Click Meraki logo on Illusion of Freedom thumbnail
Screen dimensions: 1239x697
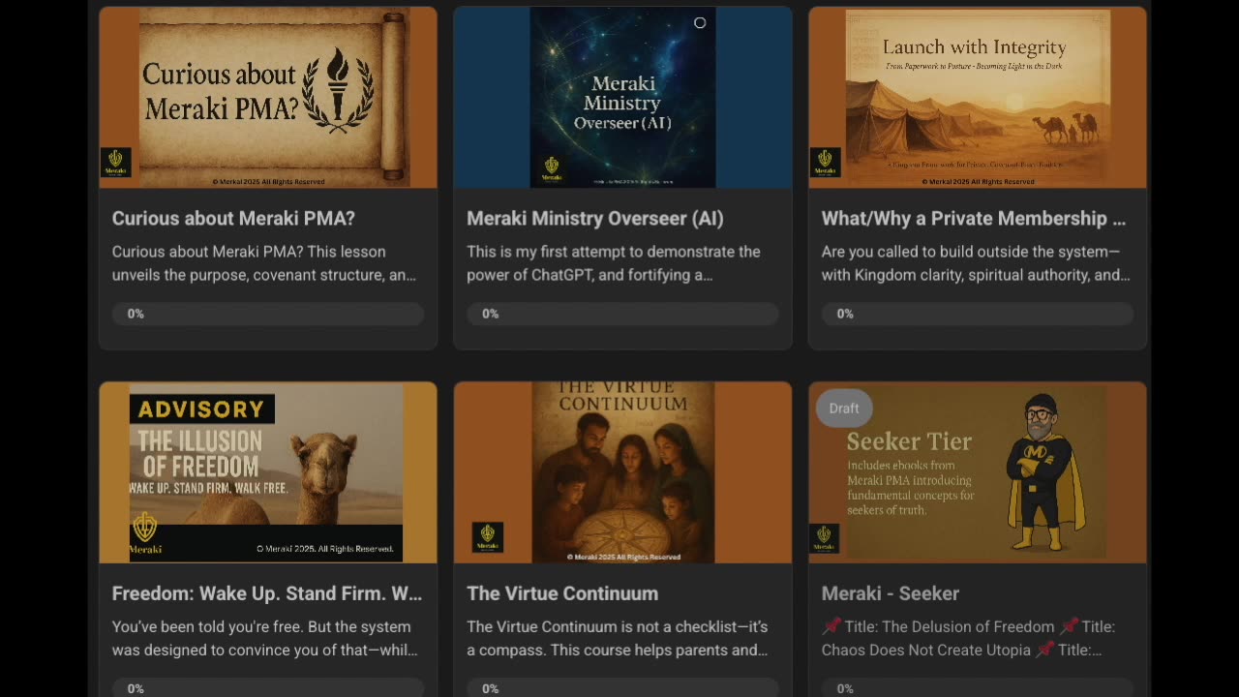coord(145,532)
